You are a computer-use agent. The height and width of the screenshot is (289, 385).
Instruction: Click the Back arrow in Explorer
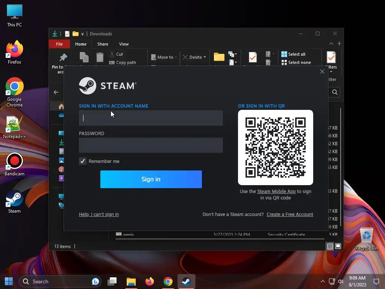56,92
